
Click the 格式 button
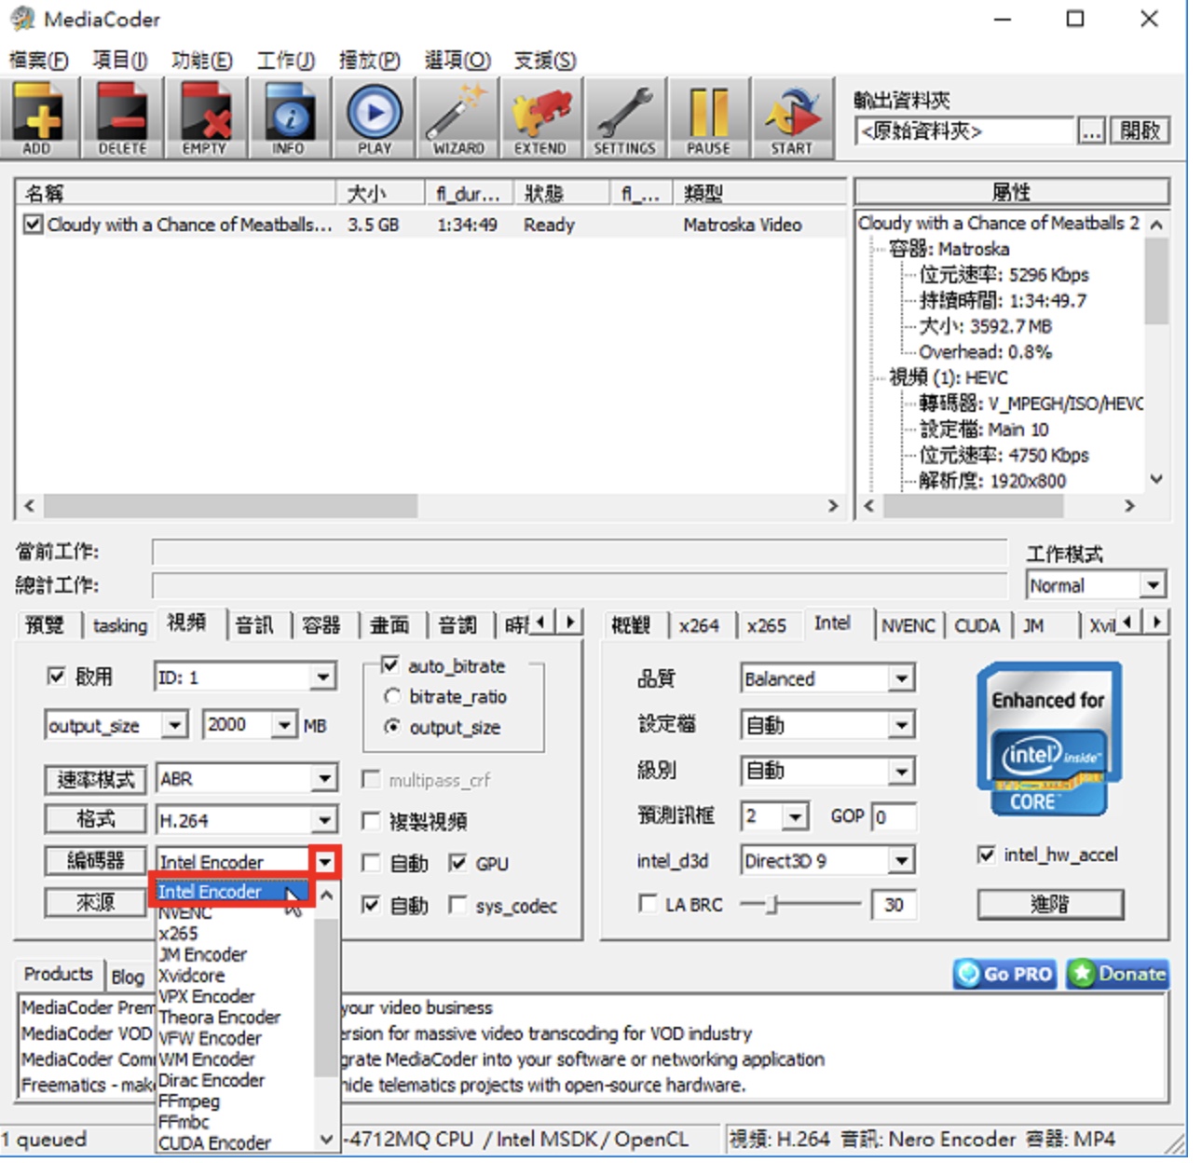(x=95, y=819)
